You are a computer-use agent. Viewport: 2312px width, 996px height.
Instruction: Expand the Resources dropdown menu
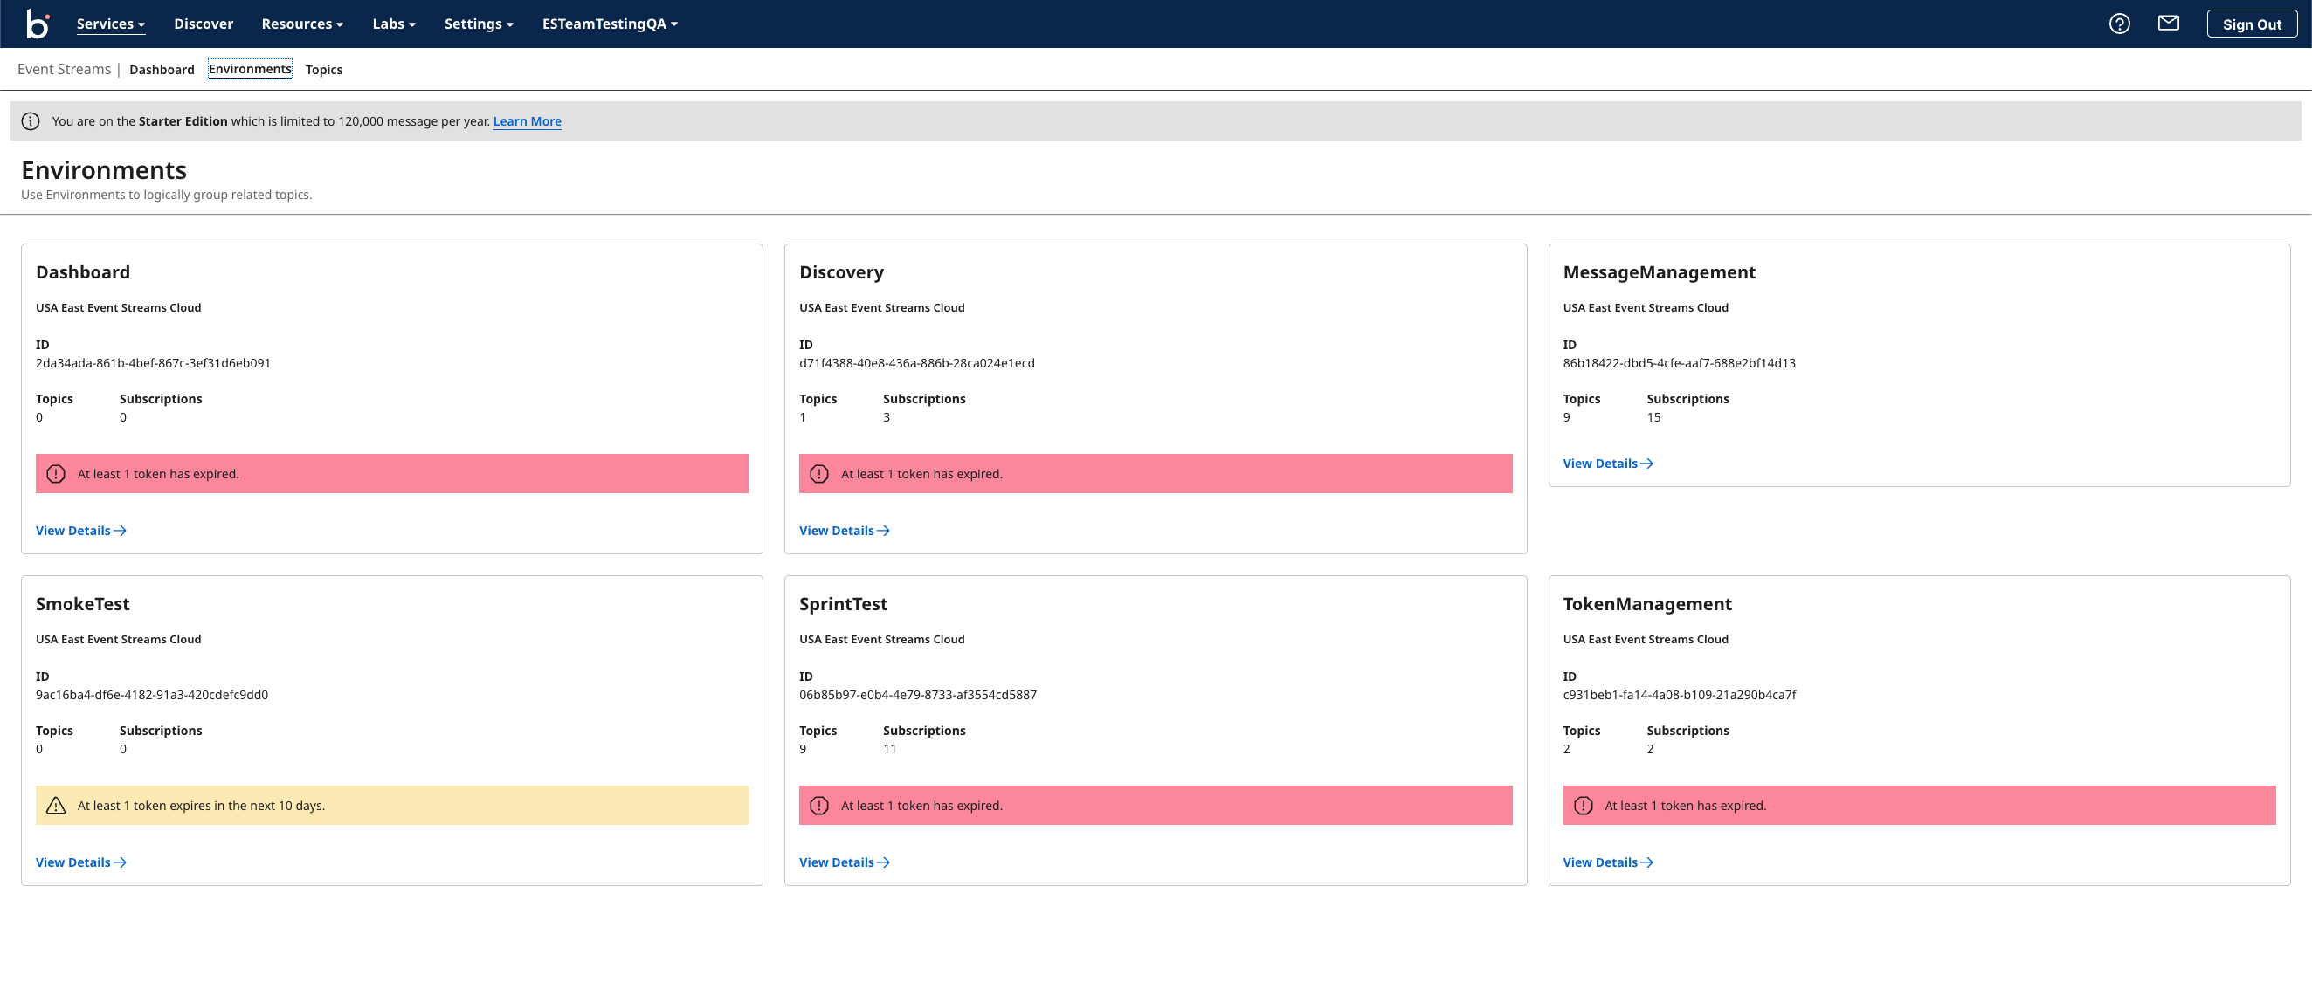point(301,24)
